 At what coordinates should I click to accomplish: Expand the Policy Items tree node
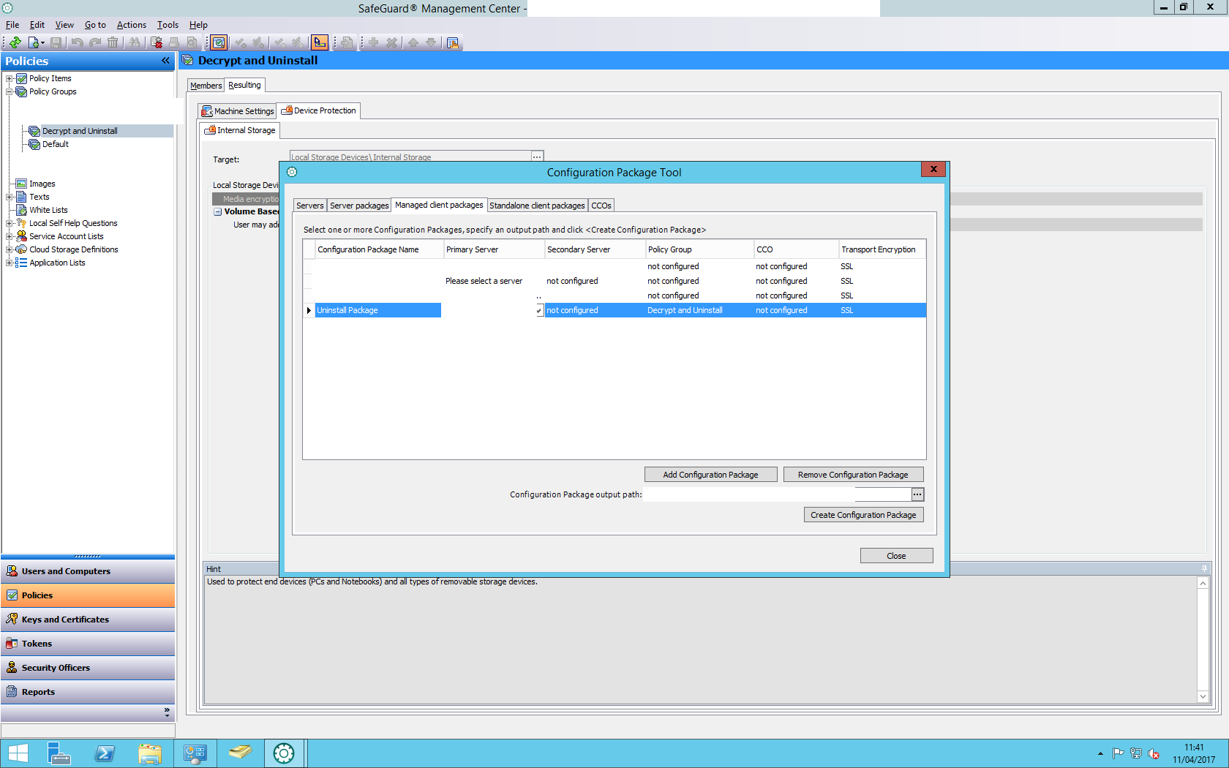click(10, 78)
